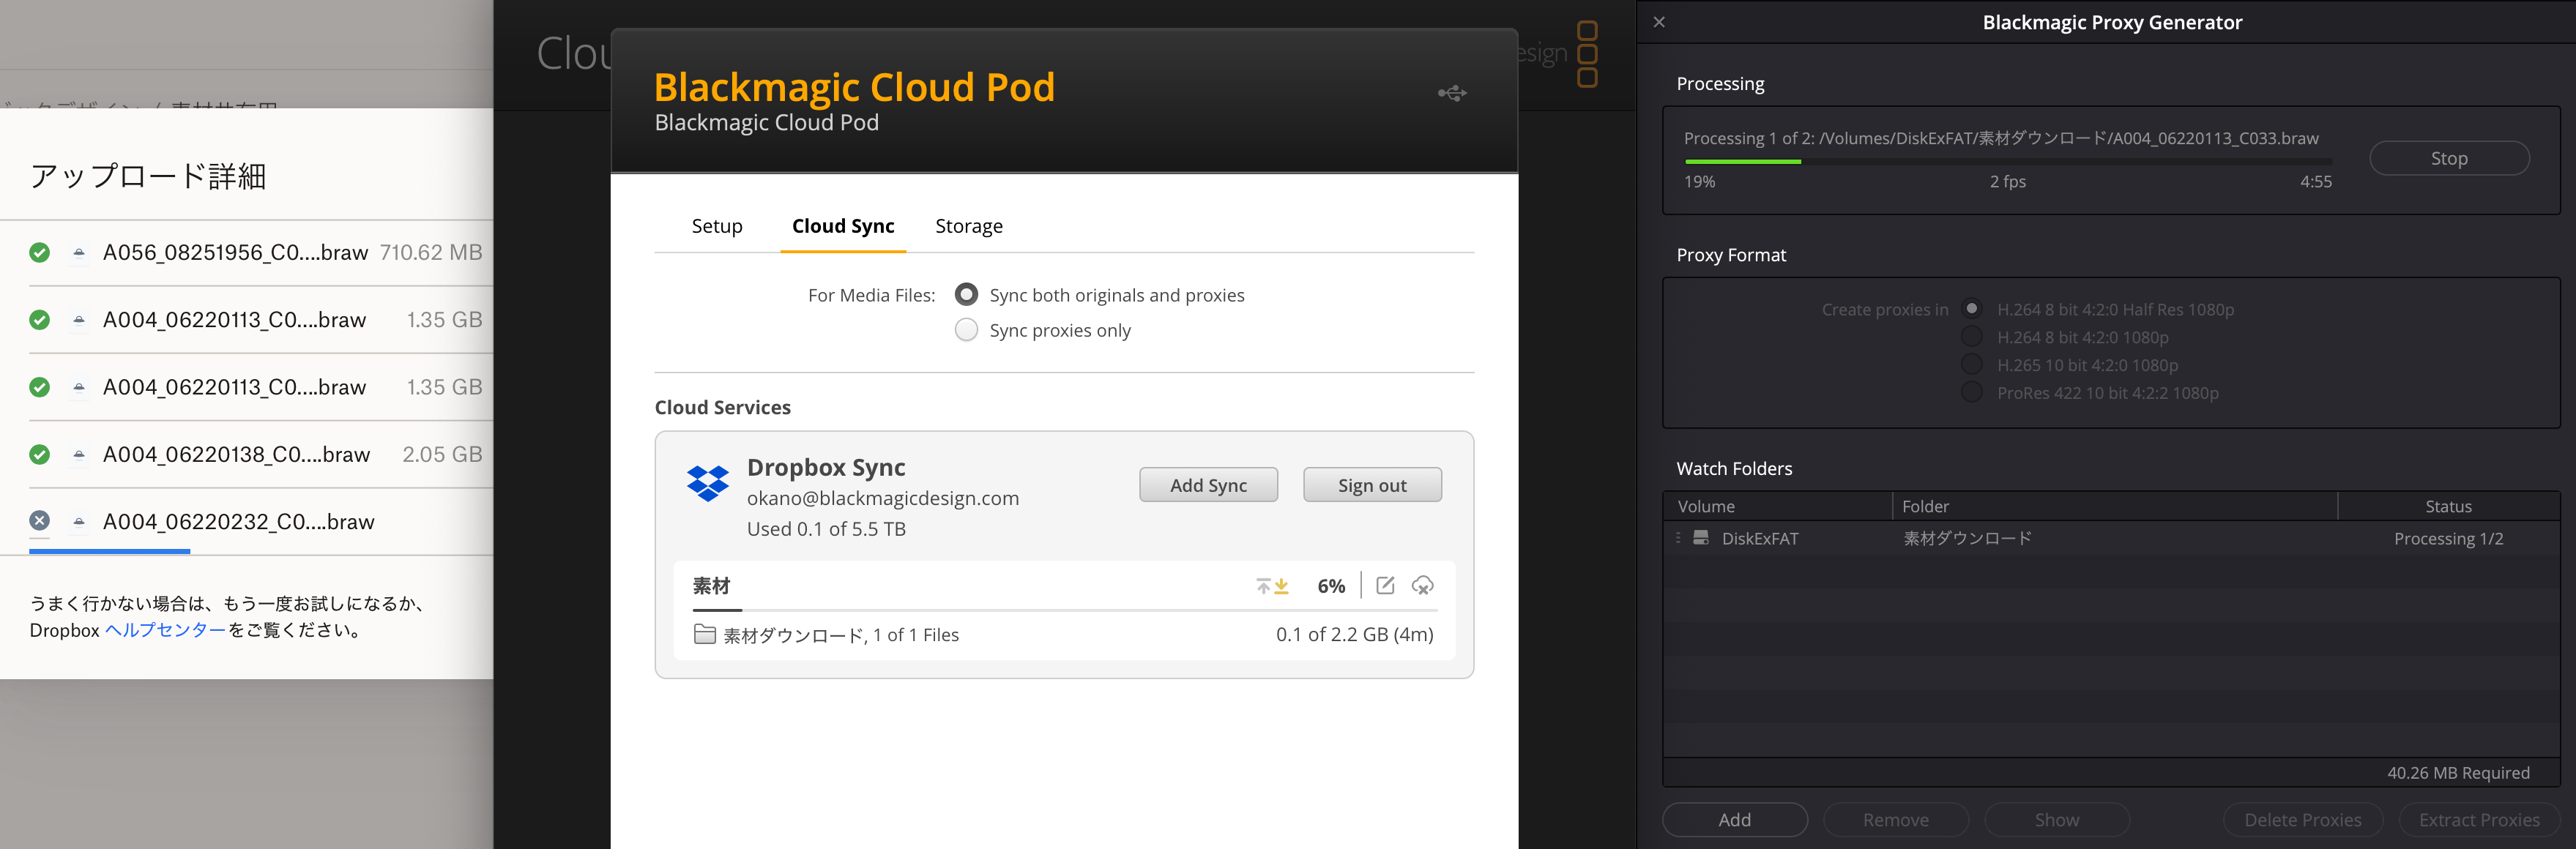The width and height of the screenshot is (2576, 849).
Task: Click the 素材 sync progress bar
Action: pos(1064,609)
